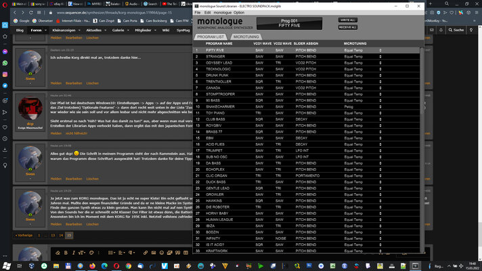Image resolution: width=482 pixels, height=271 pixels.
Task: Open the Opera sidebar heart bookmarks icon
Action: 5,127
